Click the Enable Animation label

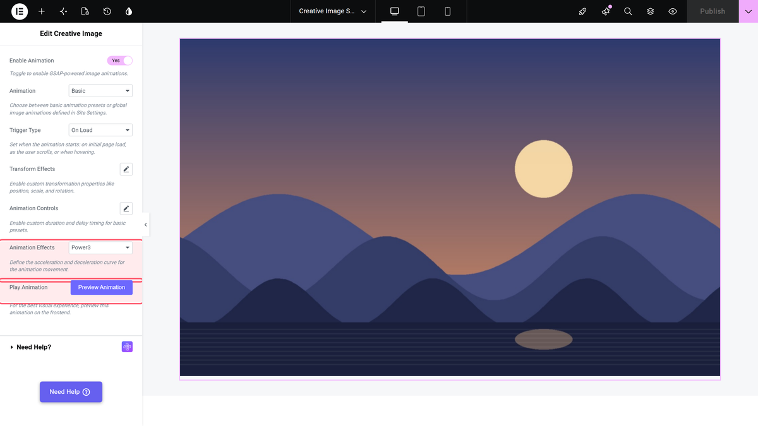point(32,61)
